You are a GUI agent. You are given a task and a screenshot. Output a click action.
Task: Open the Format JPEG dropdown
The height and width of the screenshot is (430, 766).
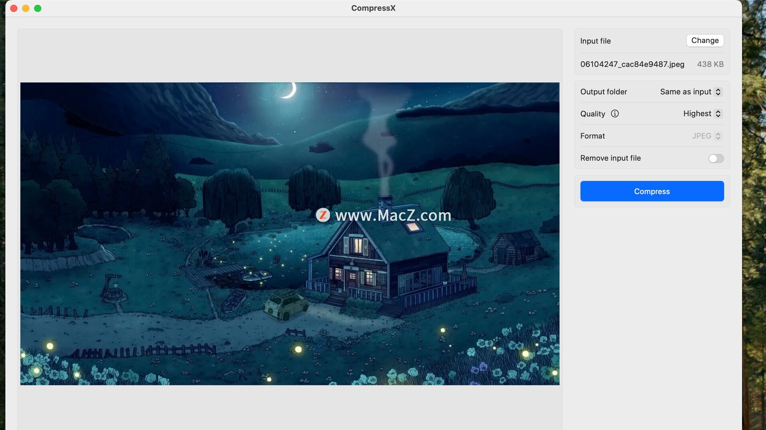tap(707, 136)
